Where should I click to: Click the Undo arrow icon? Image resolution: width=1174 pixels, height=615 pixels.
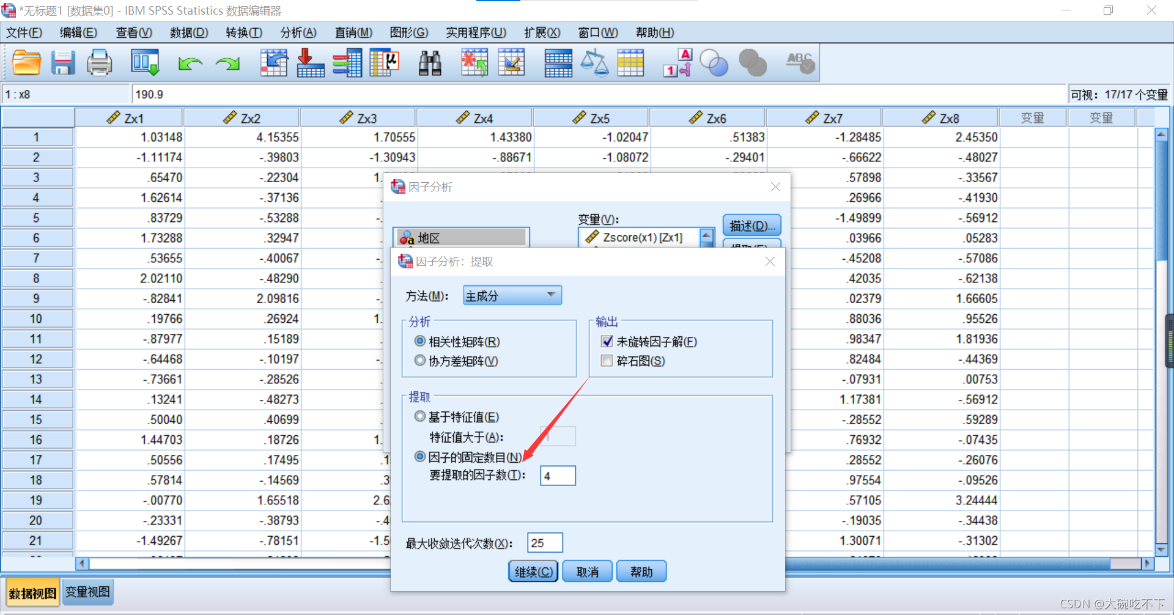click(x=190, y=63)
